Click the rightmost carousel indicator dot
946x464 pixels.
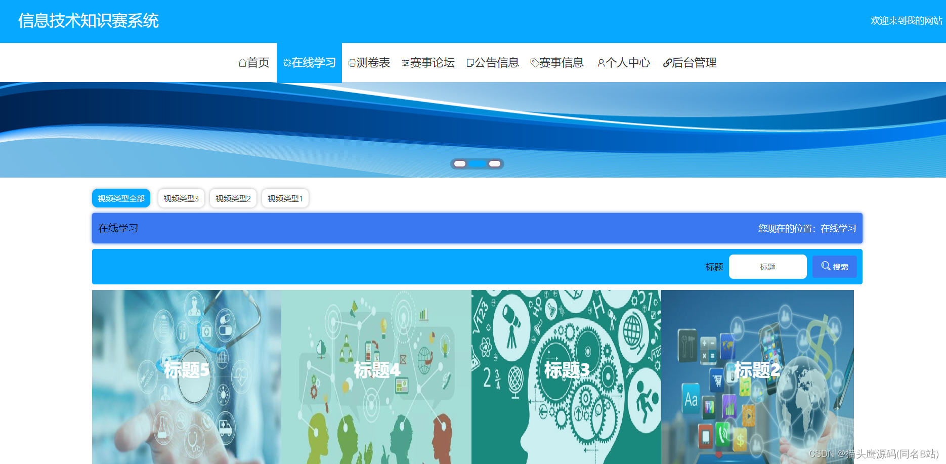click(x=495, y=163)
